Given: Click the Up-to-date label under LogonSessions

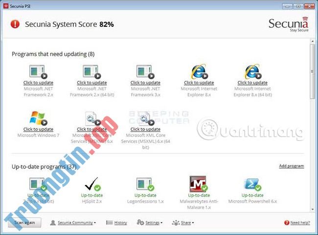Looking at the screenshot, I should tap(145, 195).
